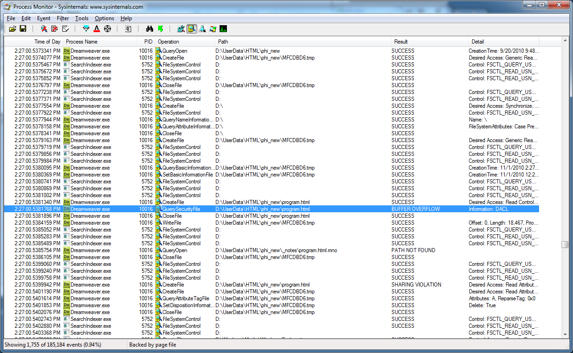The height and width of the screenshot is (353, 573).
Task: Click the Process Monitor title bar icon
Action: [x=7, y=7]
